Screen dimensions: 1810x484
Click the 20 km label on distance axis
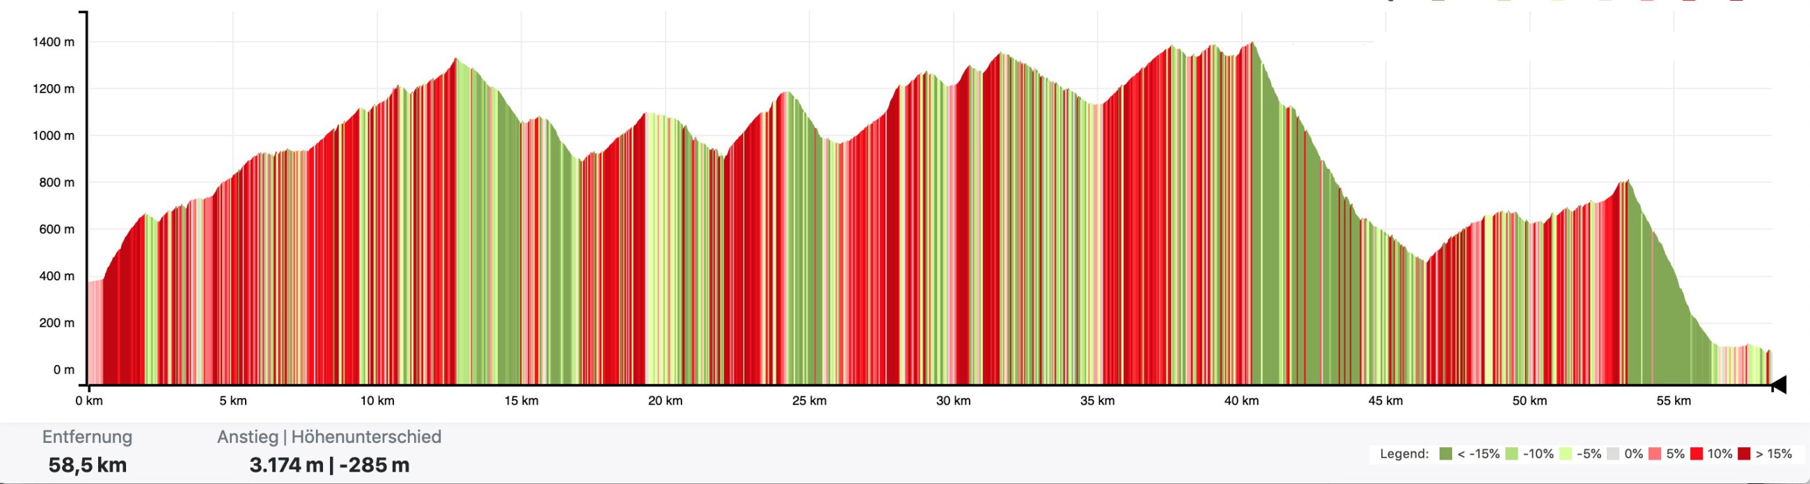click(x=665, y=401)
